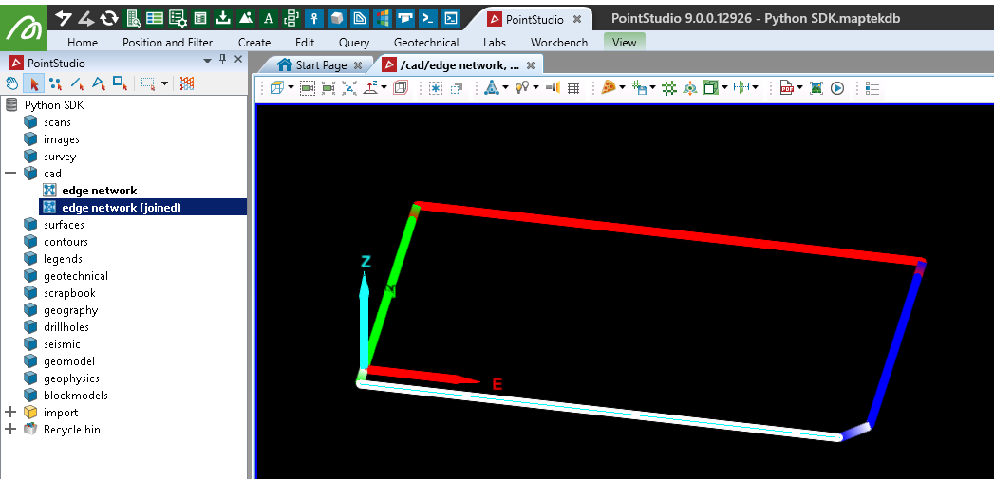The image size is (994, 479).
Task: Open the PointStudio panel options dropdown arrow
Action: (x=207, y=60)
